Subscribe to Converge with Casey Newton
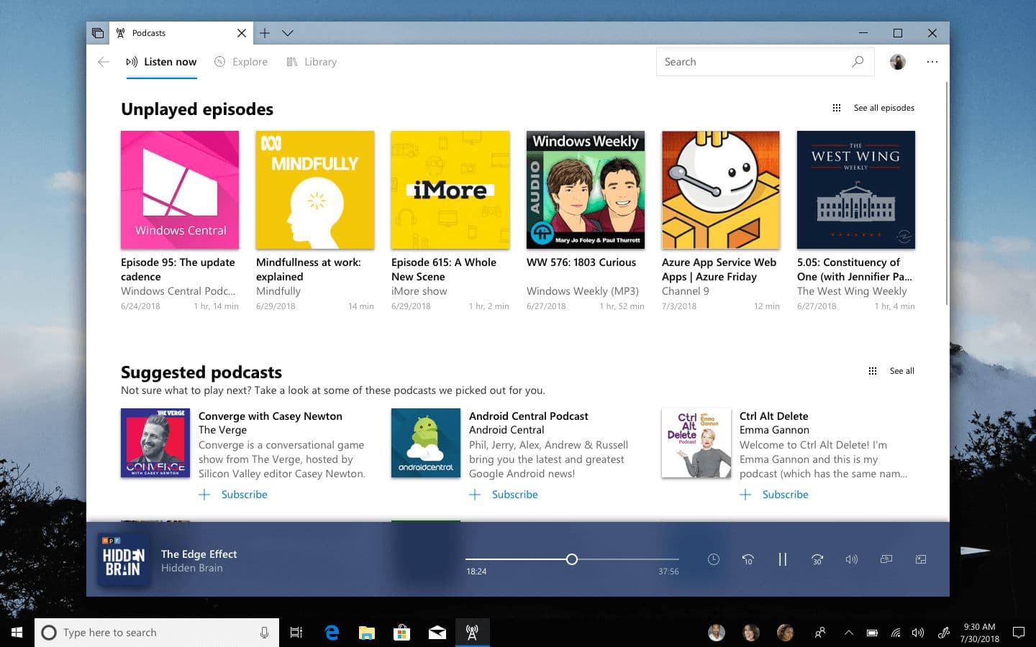Viewport: 1036px width, 647px height. point(233,495)
